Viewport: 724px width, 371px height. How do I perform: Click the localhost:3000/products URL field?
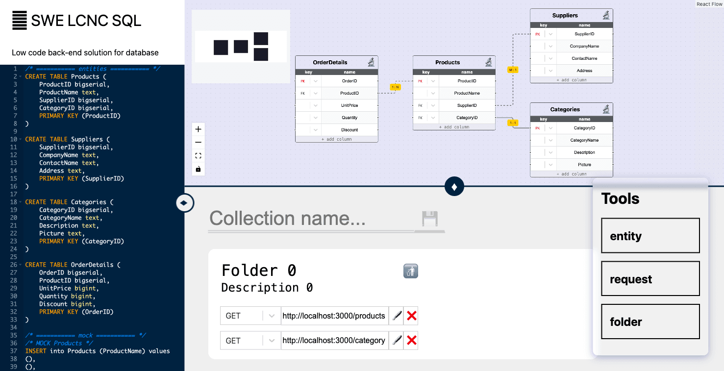tap(335, 316)
